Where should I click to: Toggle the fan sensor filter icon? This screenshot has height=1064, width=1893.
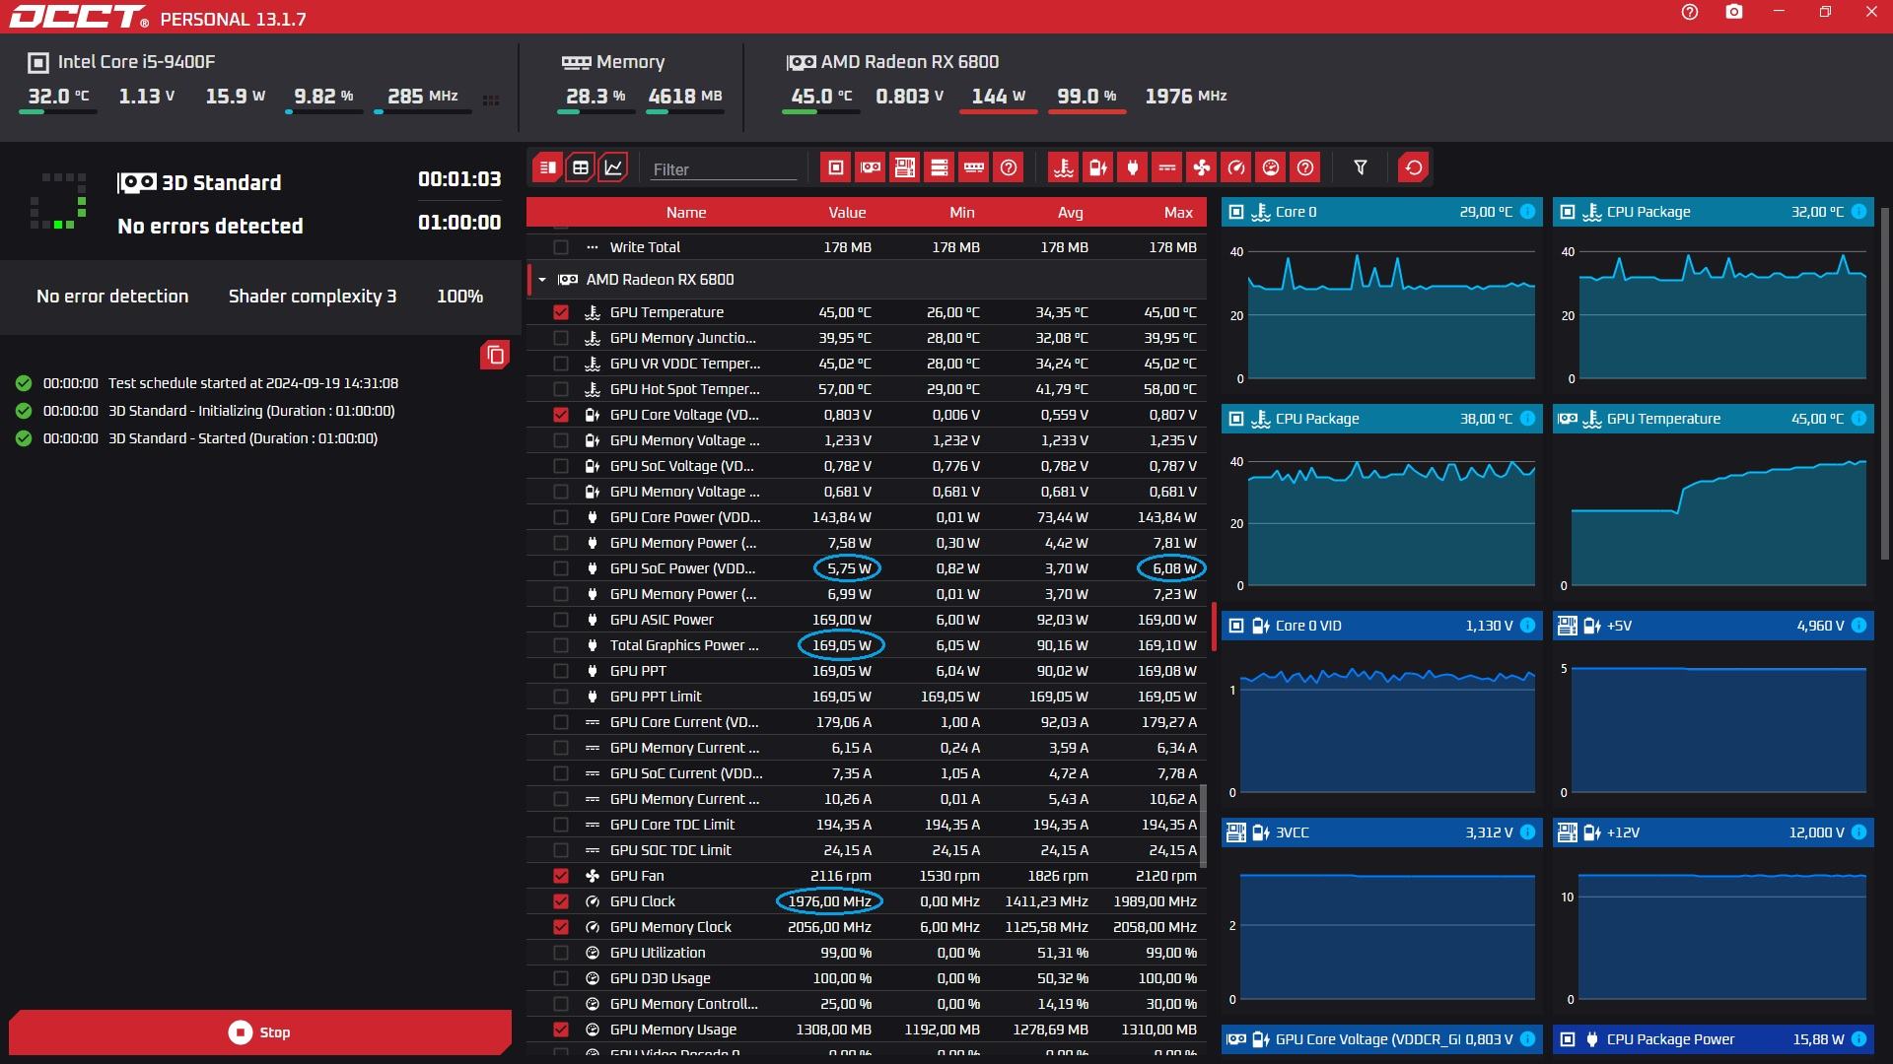pyautogui.click(x=1202, y=167)
